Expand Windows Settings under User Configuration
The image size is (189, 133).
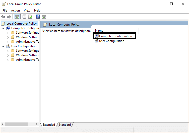8,55
